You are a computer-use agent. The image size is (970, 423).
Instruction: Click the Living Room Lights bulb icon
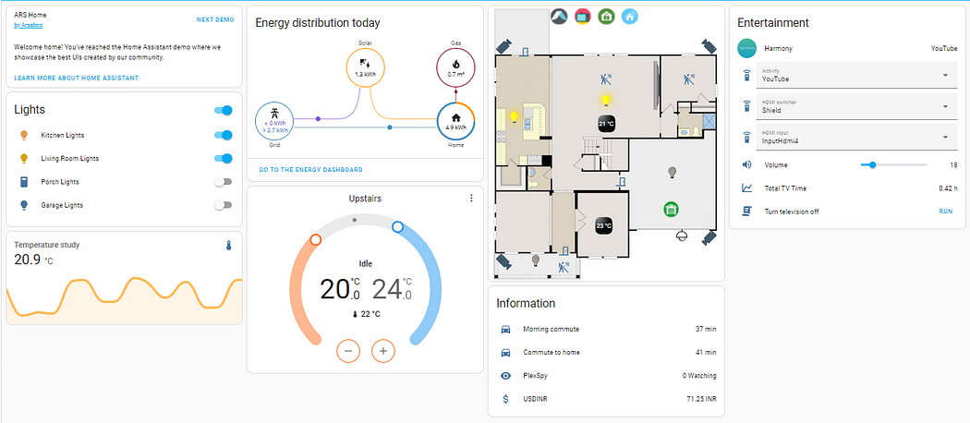coord(24,158)
